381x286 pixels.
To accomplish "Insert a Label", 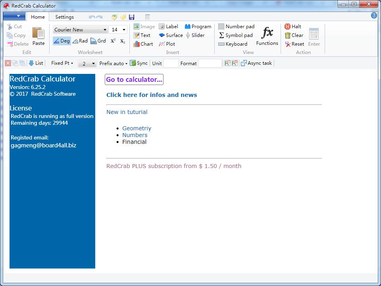I will point(168,27).
